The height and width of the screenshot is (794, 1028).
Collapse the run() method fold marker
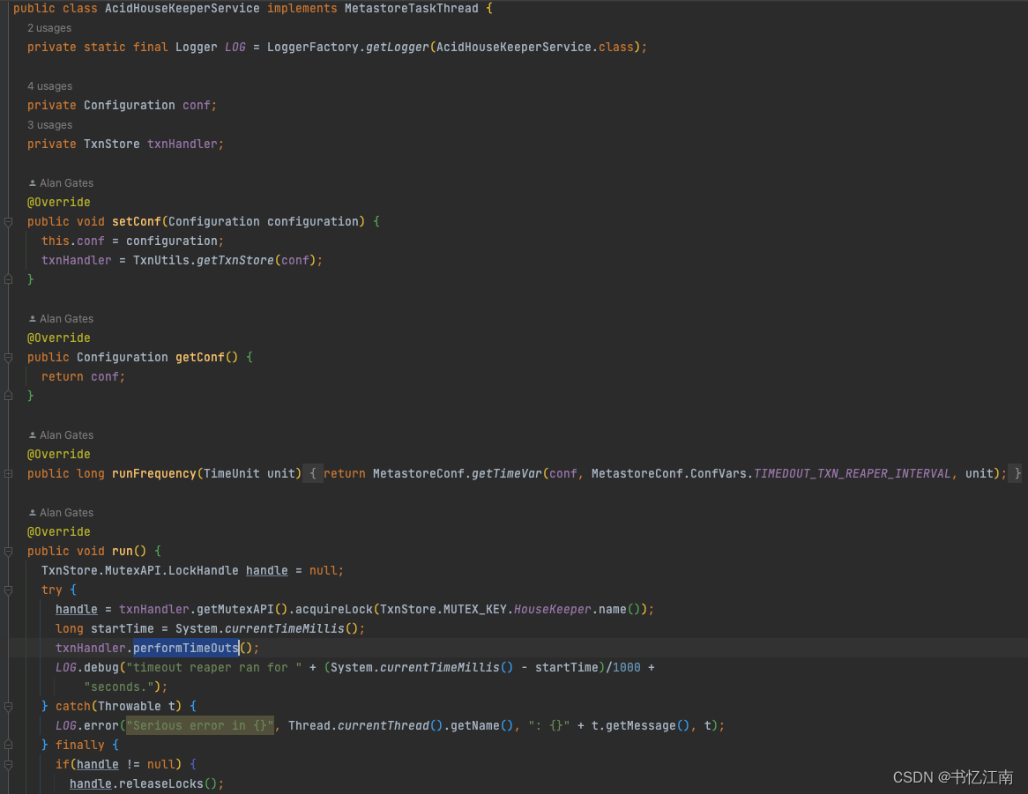[x=9, y=552]
